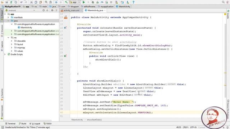Viewport: 230px width, 129px height.
Task: Click the Search Everywhere magnifier icon
Action: (223, 2)
